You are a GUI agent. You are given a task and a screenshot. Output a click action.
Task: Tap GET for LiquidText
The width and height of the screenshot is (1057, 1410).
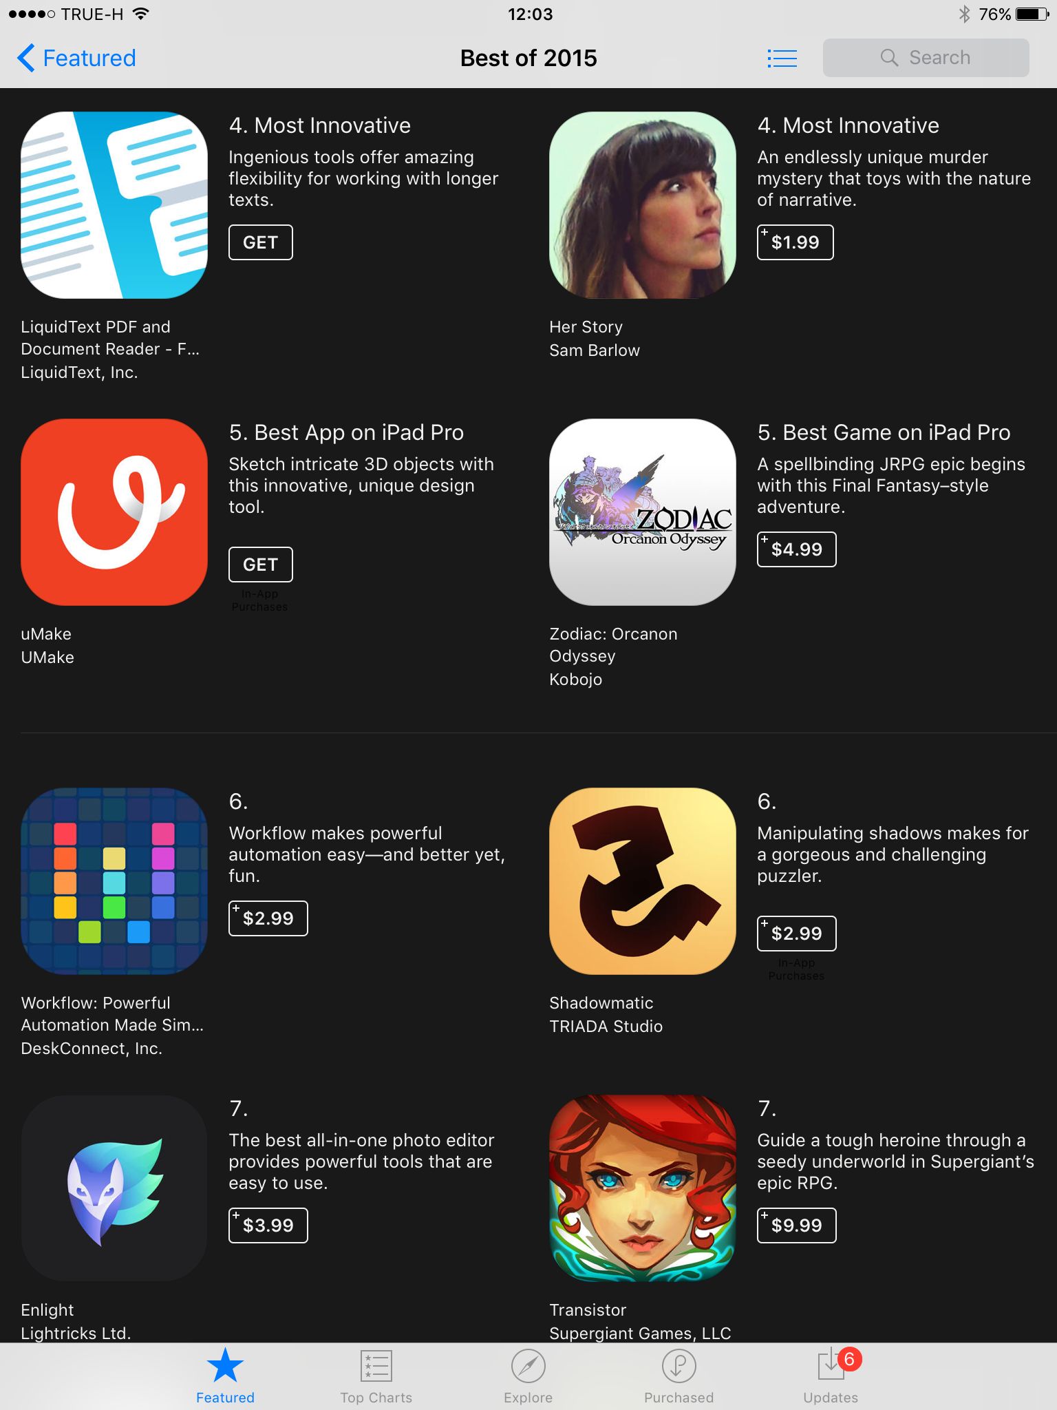pyautogui.click(x=261, y=242)
